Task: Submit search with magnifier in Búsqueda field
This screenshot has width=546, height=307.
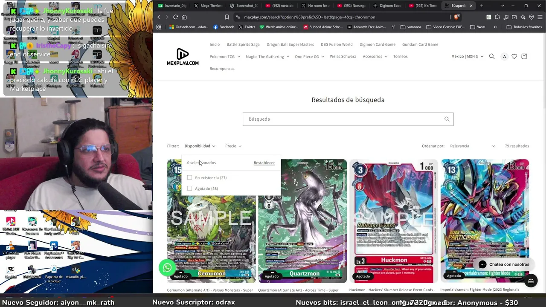Action: tap(447, 119)
